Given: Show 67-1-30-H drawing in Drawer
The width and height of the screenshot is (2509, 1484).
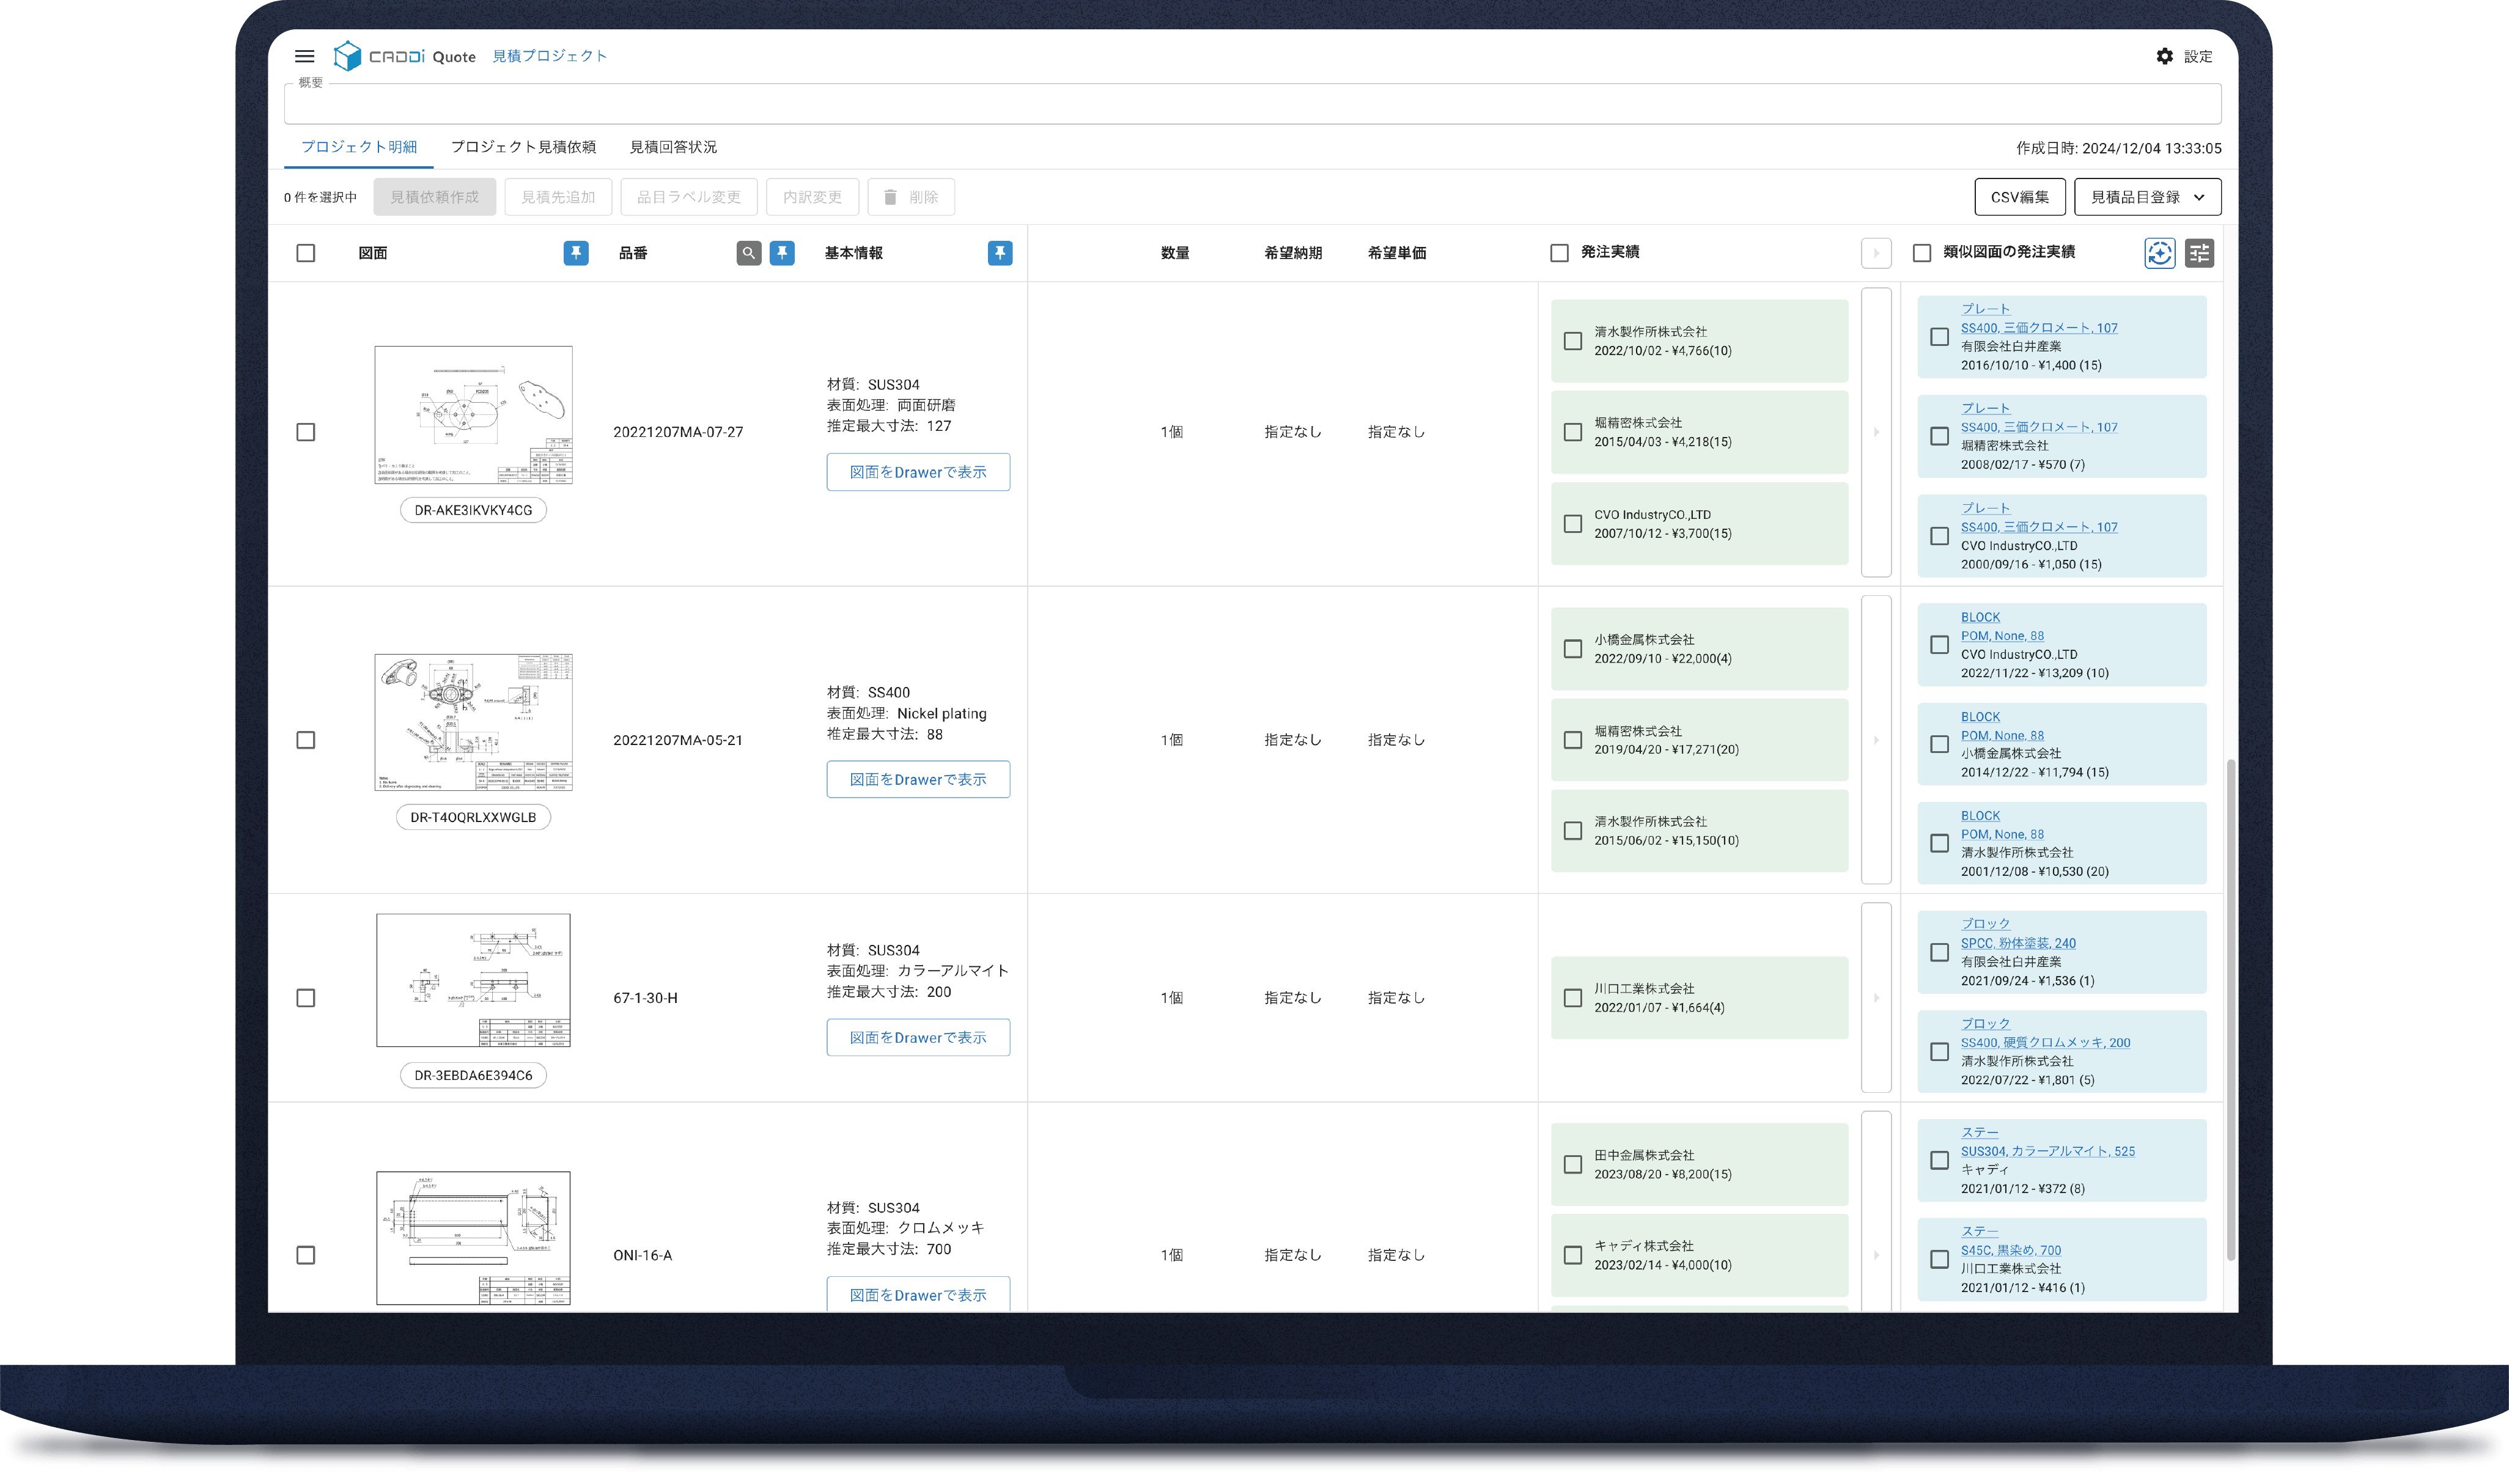Looking at the screenshot, I should 918,1037.
